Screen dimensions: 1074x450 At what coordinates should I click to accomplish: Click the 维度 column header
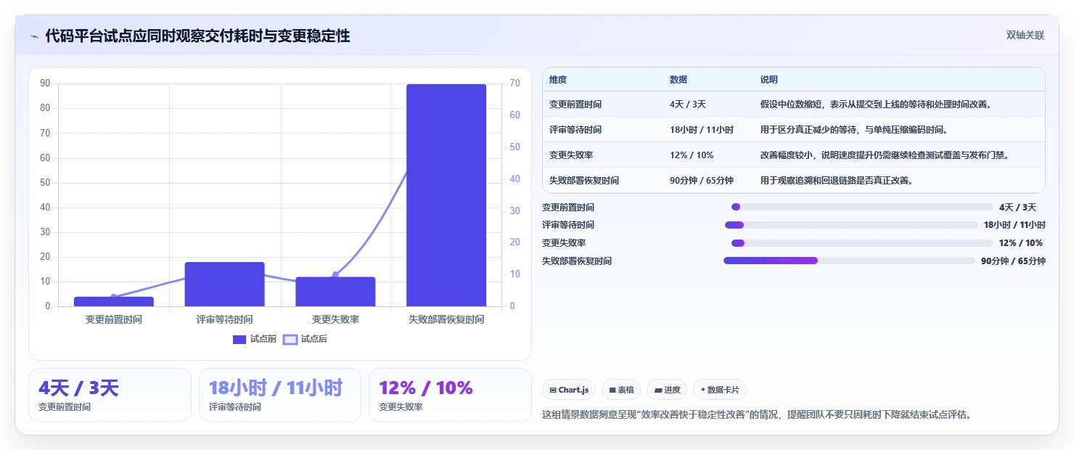click(558, 80)
